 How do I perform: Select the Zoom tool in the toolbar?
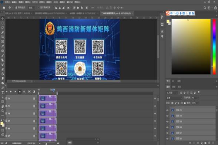coord(3,111)
